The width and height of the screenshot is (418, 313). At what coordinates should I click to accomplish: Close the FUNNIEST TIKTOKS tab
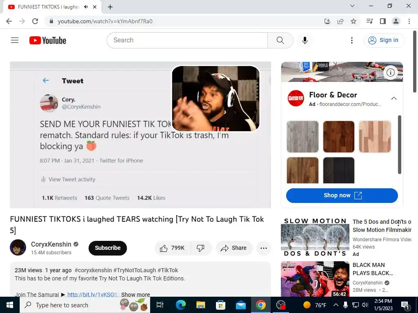[95, 7]
